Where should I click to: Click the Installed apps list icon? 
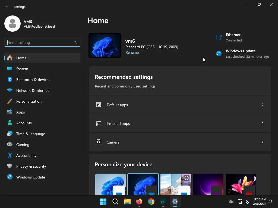click(x=99, y=123)
